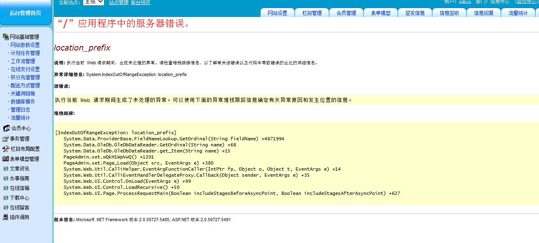This screenshot has height=243, width=539.
Task: Click the 下载中心 browser icon
Action: (6, 198)
